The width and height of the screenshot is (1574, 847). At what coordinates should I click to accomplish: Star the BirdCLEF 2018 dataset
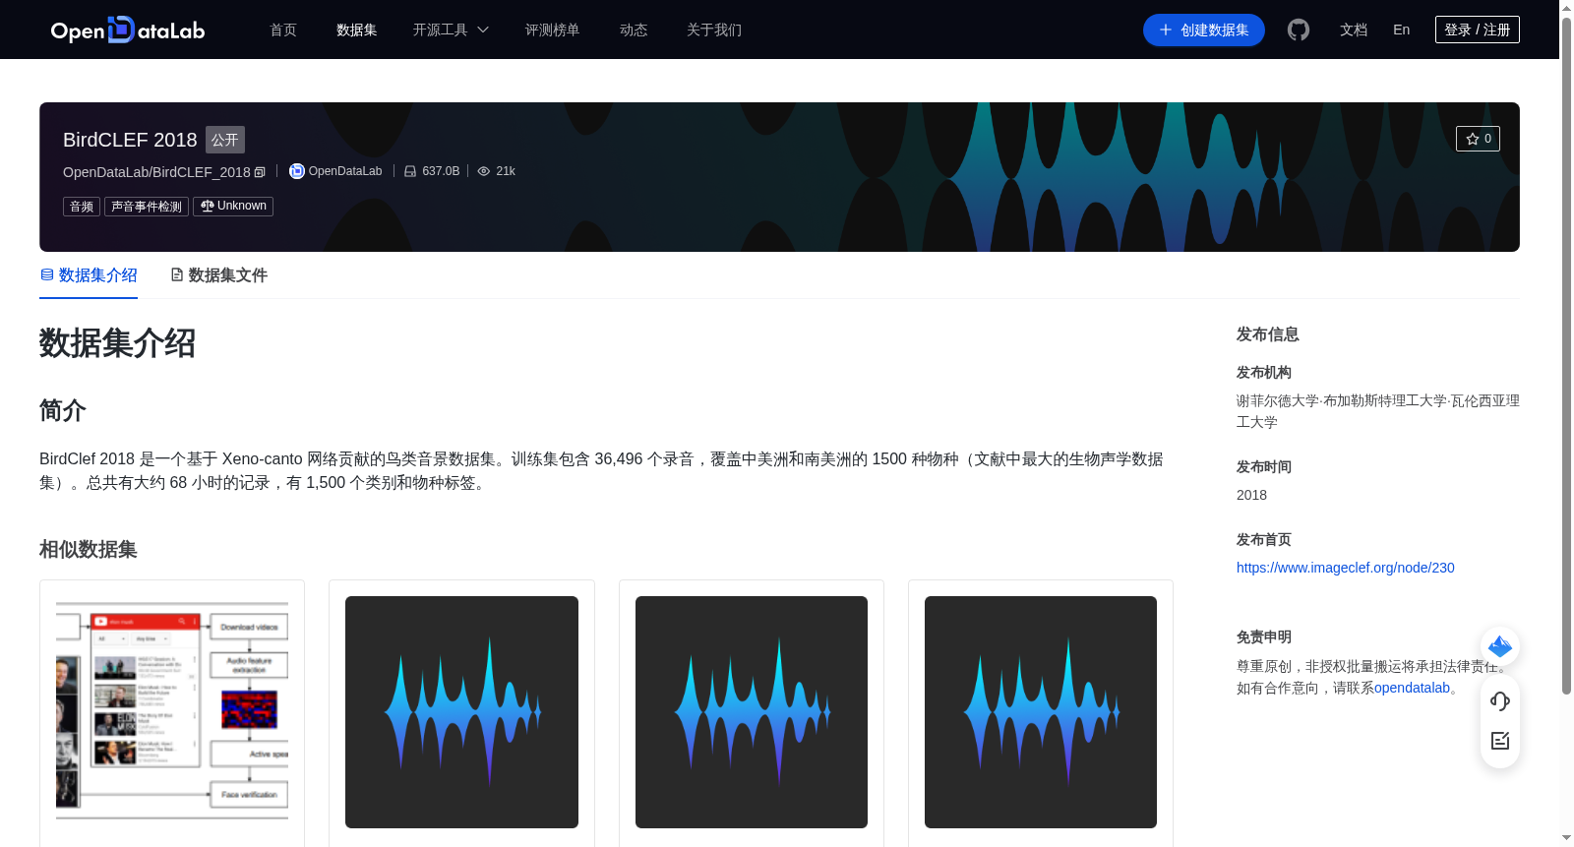click(1478, 139)
